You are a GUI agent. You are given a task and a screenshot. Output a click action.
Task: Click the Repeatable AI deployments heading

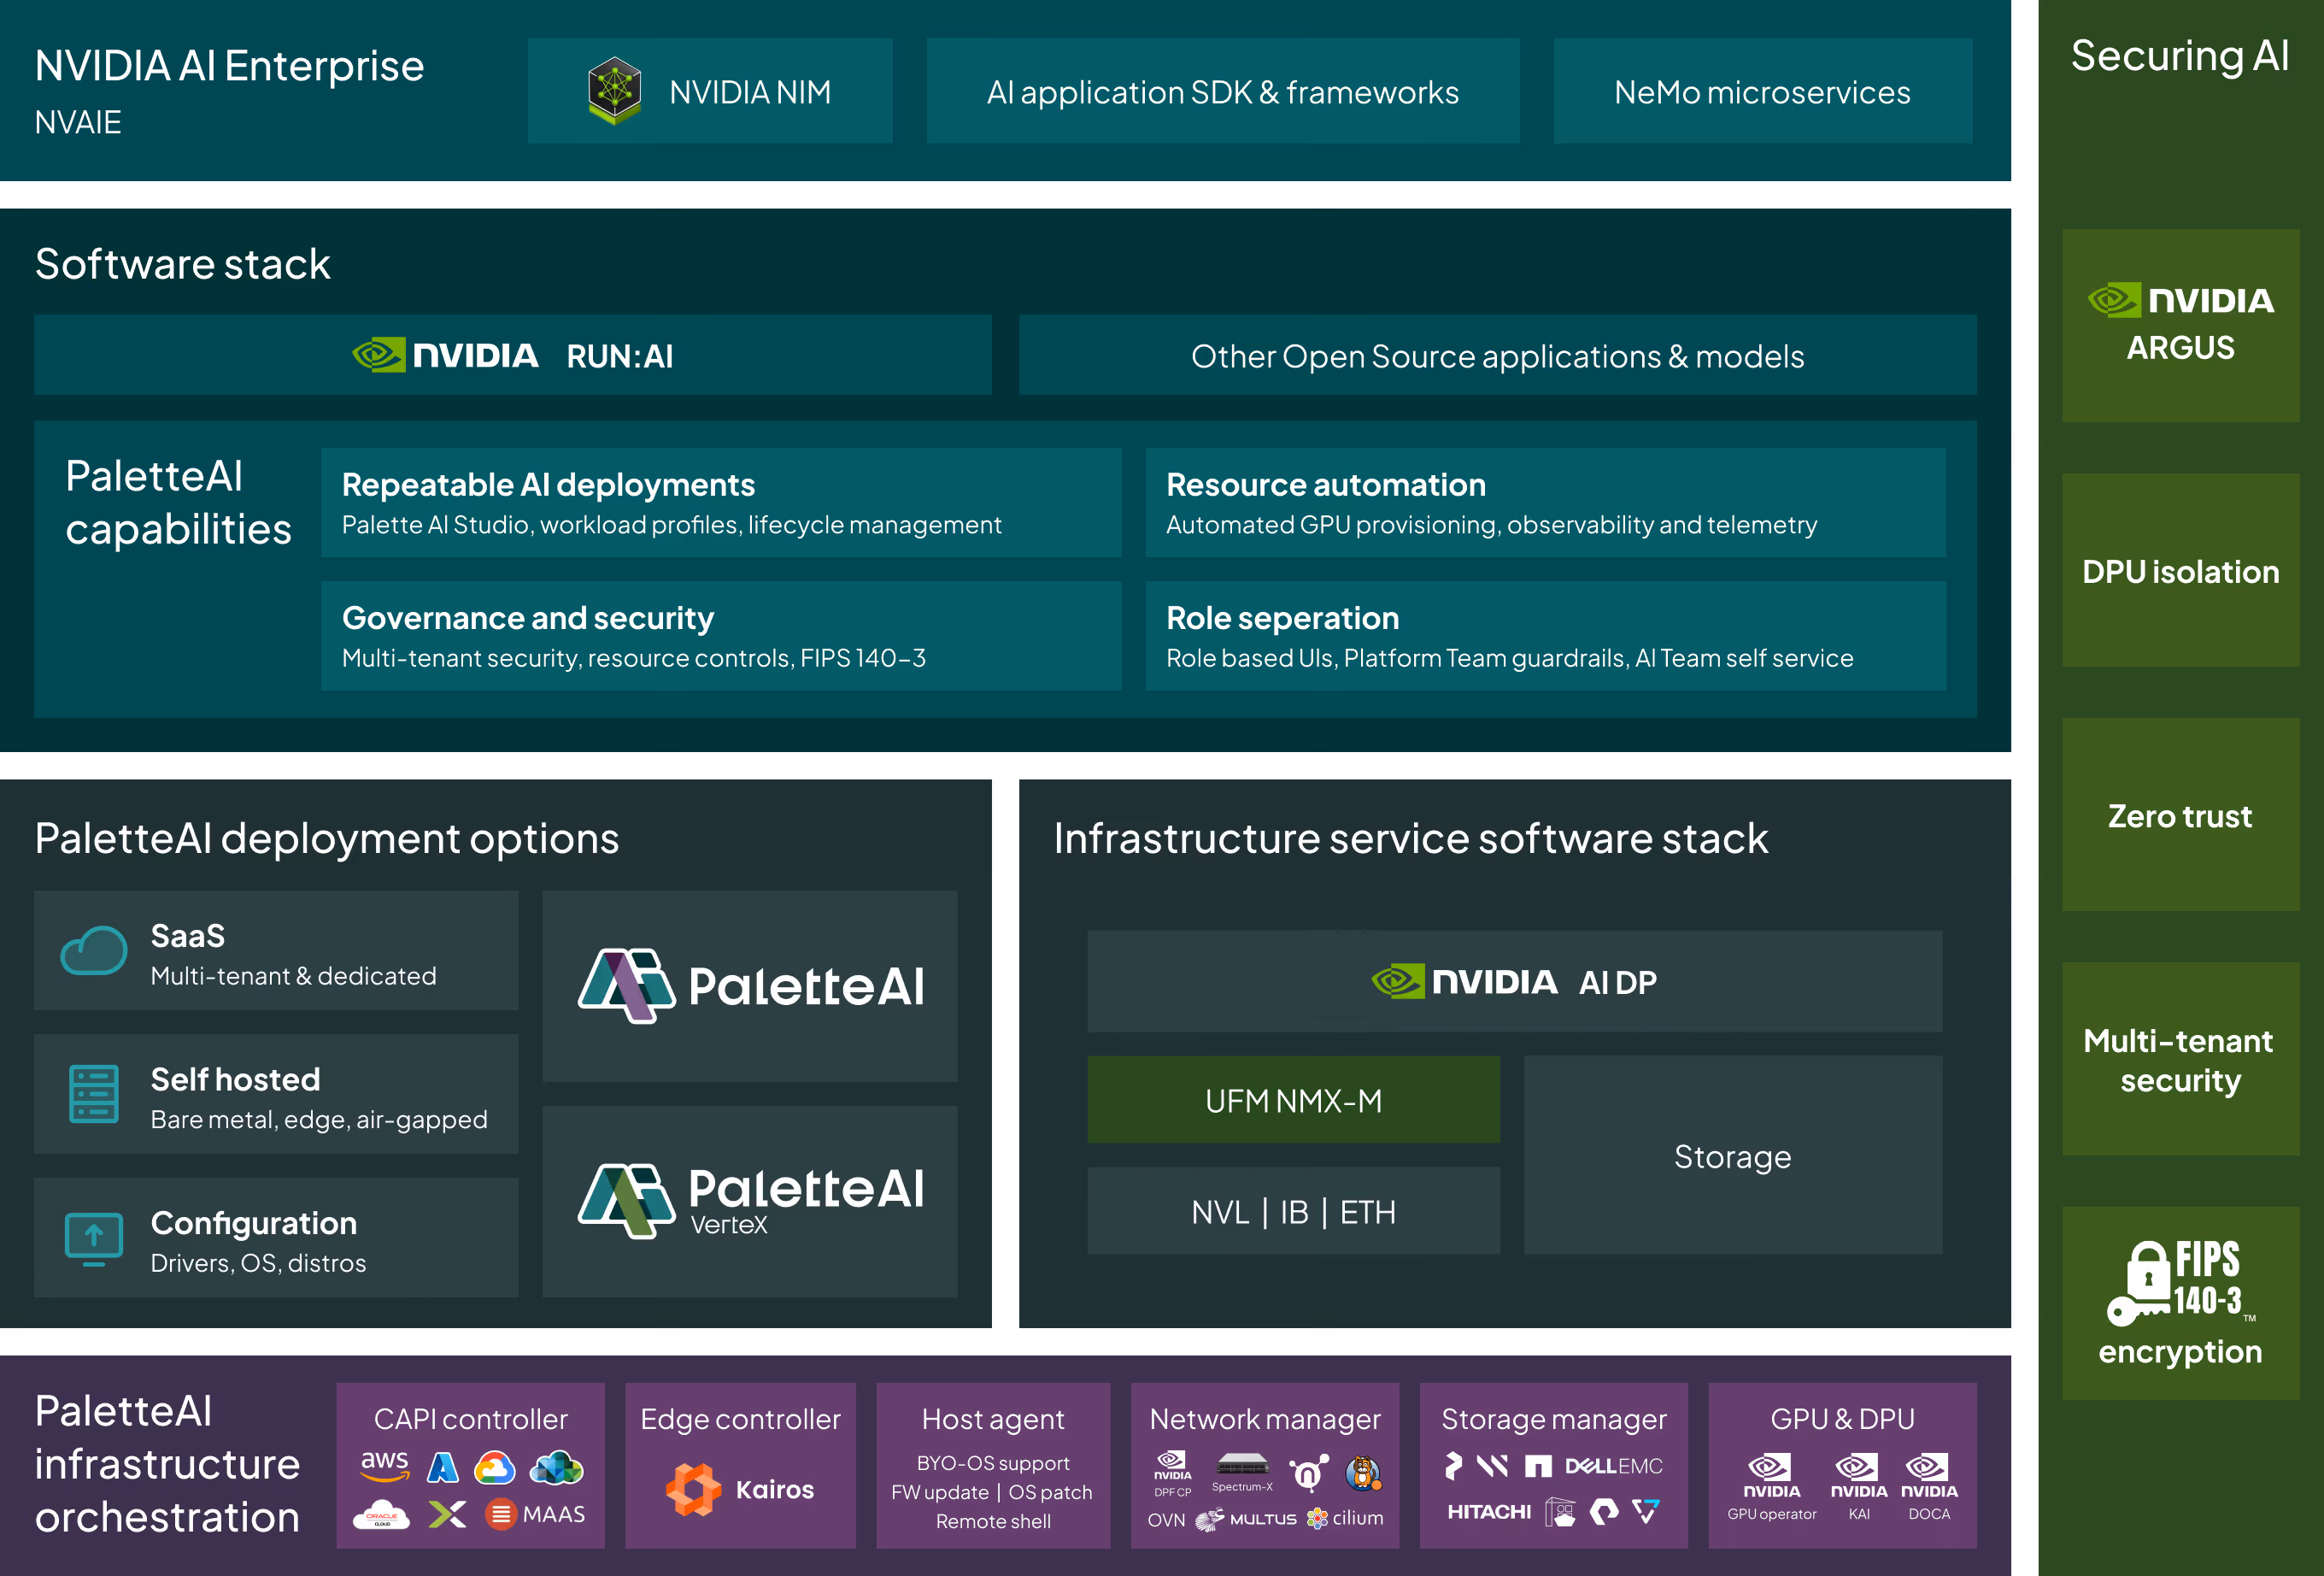pos(548,485)
